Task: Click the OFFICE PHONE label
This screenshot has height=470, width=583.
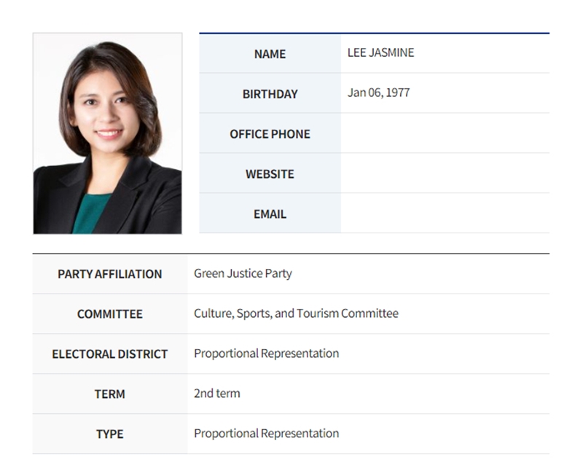Action: pyautogui.click(x=270, y=134)
